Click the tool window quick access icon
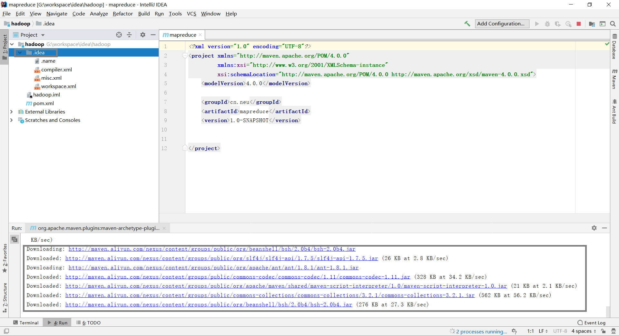This screenshot has width=619, height=335. [6, 331]
